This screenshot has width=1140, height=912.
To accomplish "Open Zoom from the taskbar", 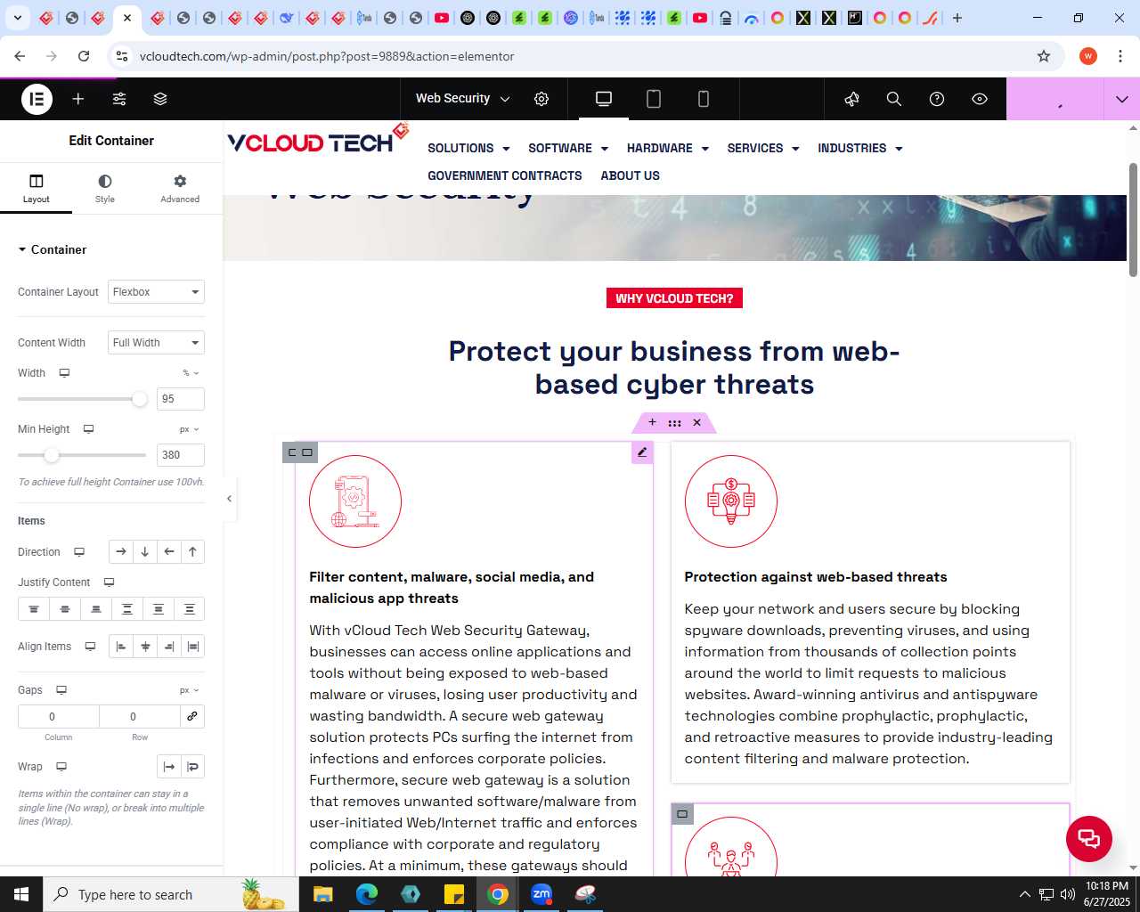I will (541, 894).
